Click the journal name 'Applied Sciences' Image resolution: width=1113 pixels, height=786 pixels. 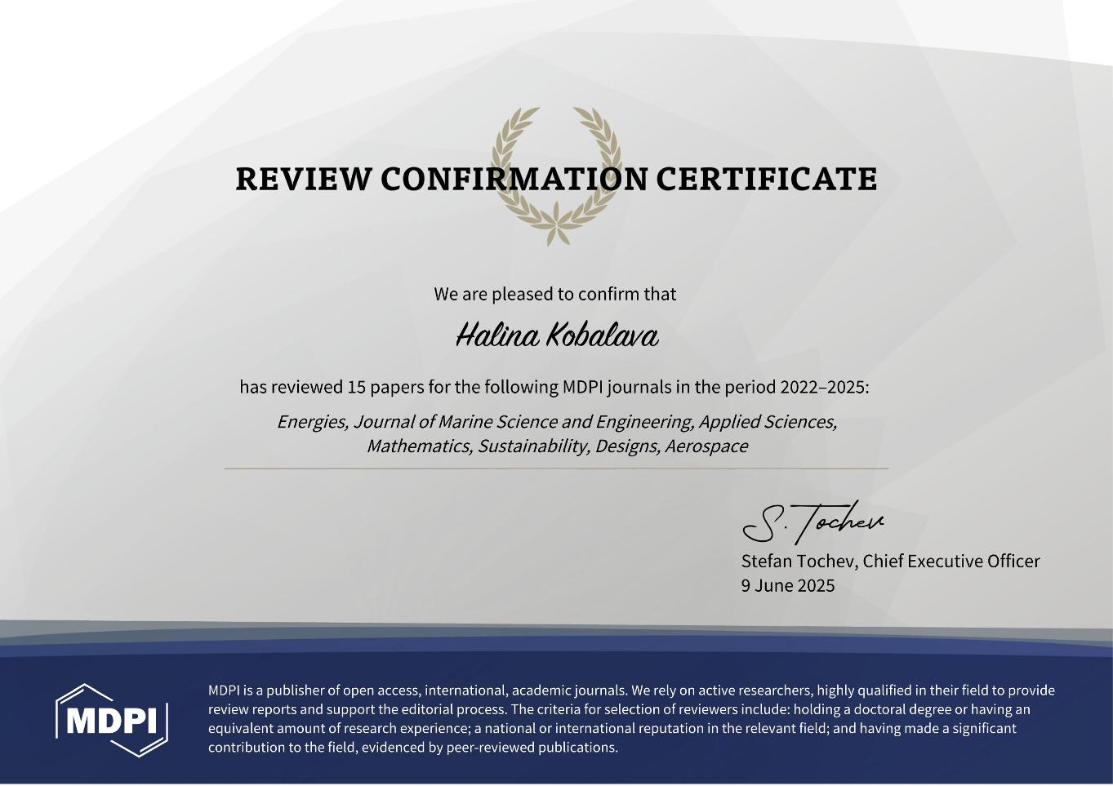[768, 422]
